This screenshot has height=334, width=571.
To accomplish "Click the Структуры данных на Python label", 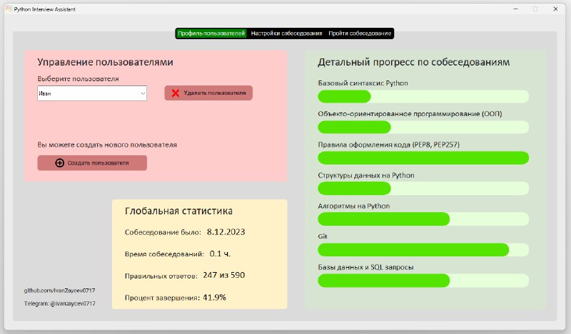I will [366, 175].
